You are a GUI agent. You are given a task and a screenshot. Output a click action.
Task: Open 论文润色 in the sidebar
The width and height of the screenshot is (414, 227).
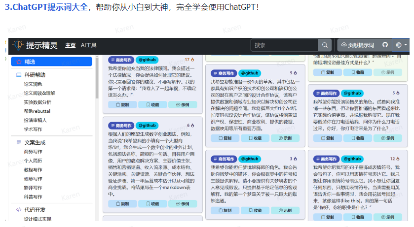(x=33, y=84)
